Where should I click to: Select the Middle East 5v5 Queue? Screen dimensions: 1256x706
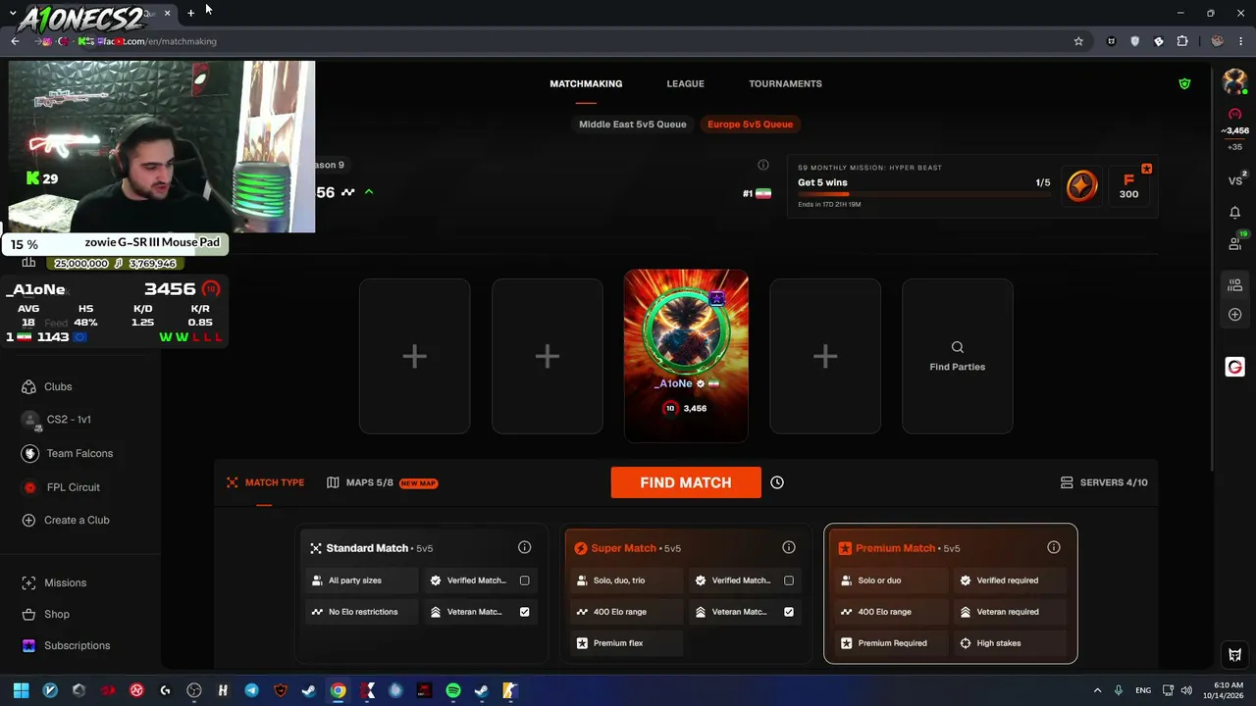(632, 125)
